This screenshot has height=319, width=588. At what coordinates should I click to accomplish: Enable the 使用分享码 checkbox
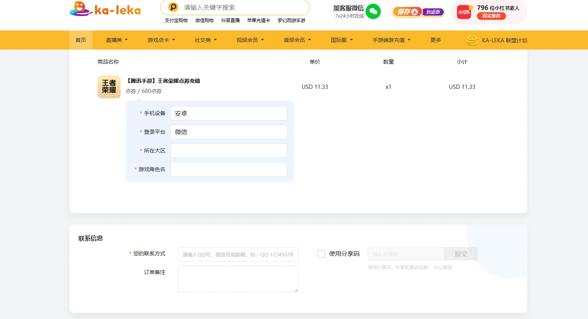pos(321,254)
